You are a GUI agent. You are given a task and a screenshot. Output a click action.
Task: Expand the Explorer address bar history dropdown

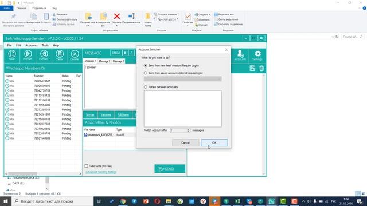pos(333,37)
